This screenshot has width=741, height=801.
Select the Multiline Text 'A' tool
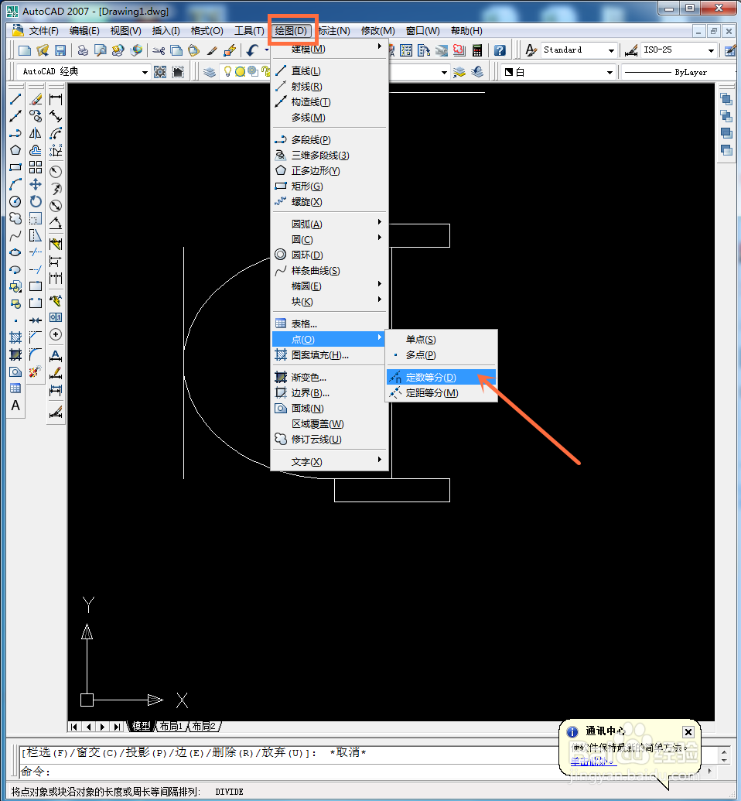click(x=15, y=406)
